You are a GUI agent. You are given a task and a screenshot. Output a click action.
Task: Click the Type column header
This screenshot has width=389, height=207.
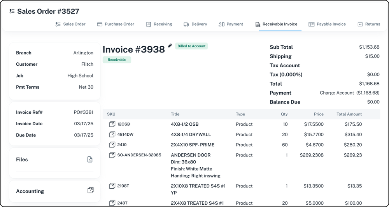pyautogui.click(x=240, y=114)
